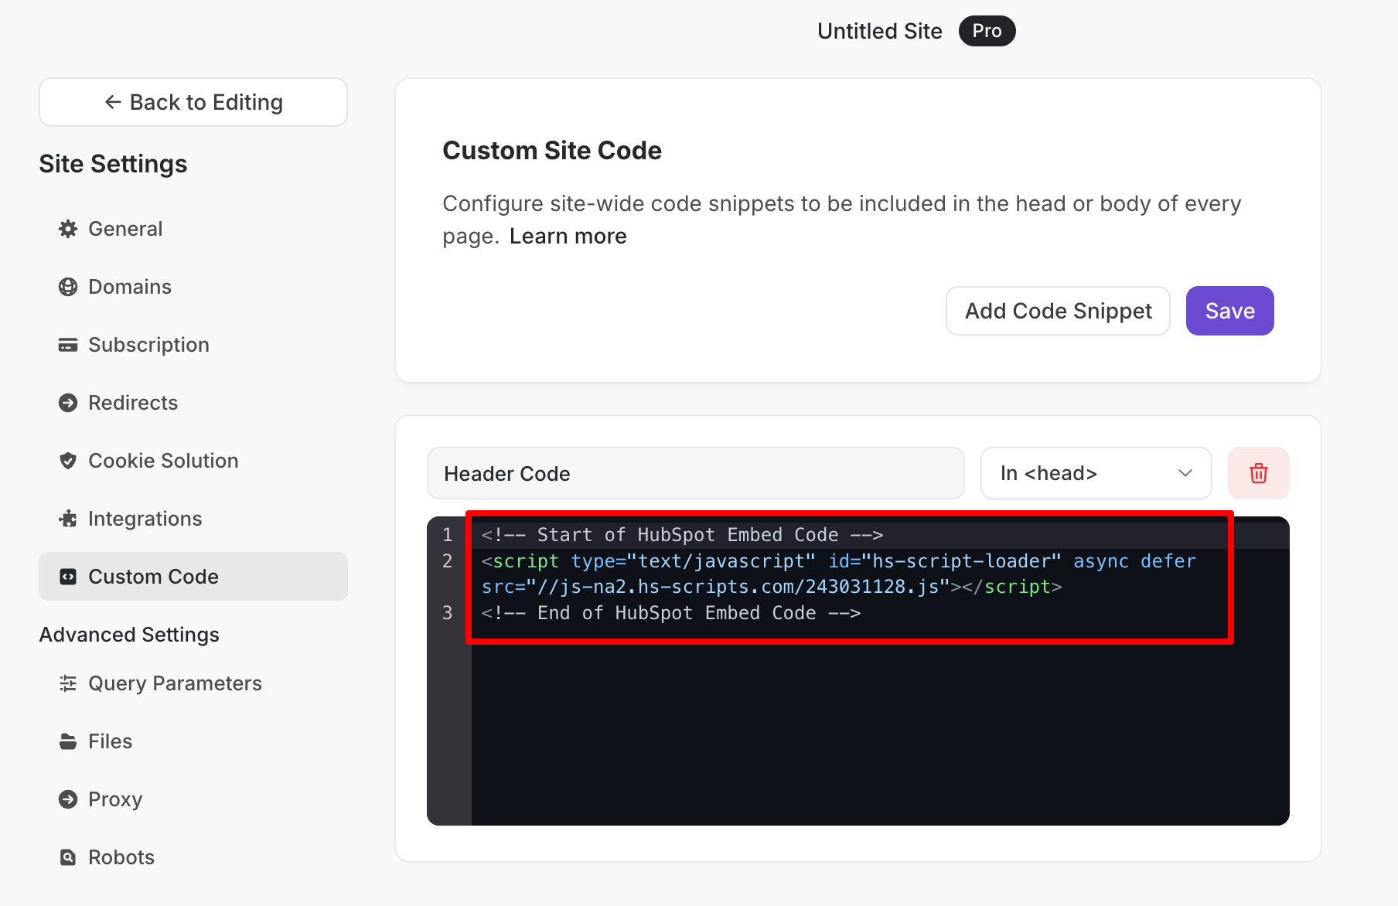The image size is (1398, 906).
Task: Open Robots settings
Action: click(x=193, y=857)
